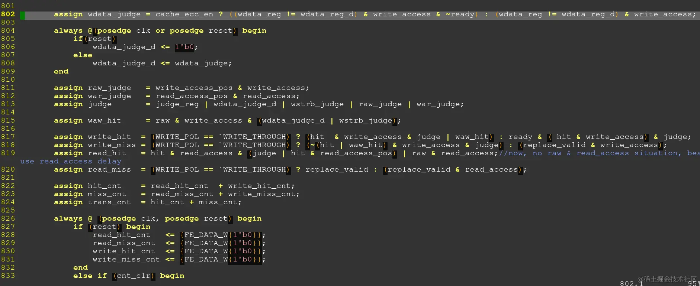Click 'war_judge' after assign on line 812
The image size is (700, 286).
[109, 96]
